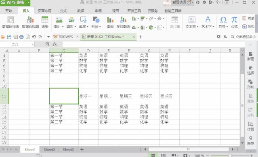
Task: Open the Name Box dropdown arrow
Action: click(33, 44)
